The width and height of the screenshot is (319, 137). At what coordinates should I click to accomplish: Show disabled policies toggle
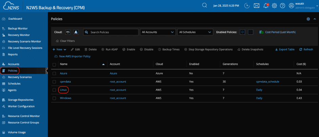coord(251,32)
